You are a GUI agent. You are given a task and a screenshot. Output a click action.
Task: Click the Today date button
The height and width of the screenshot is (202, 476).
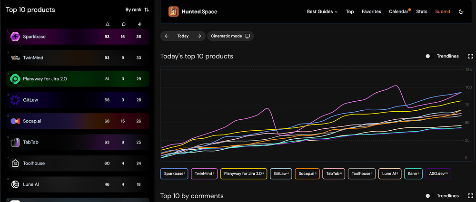click(x=183, y=36)
